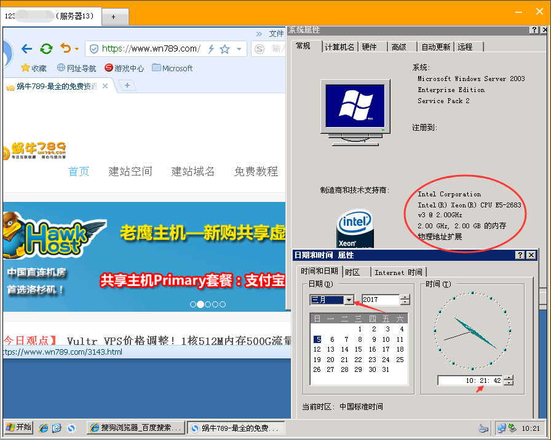Expand the undo history dropdown arrow
Viewport: 551px width, 440px height.
(76, 49)
